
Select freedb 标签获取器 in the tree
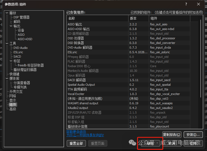coord(31,65)
